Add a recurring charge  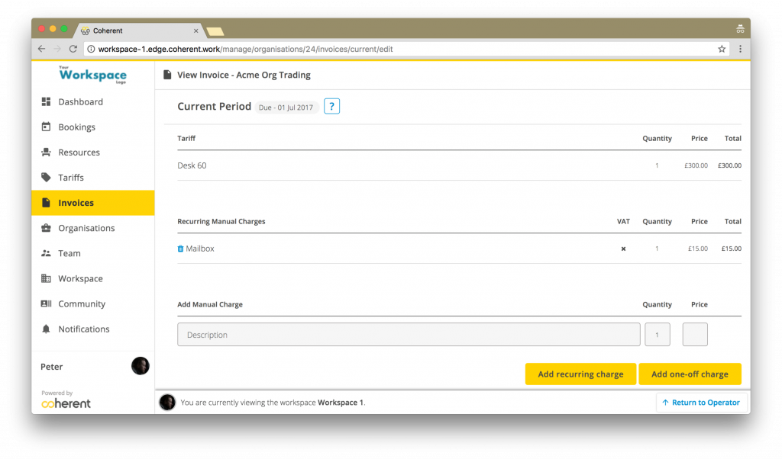coord(580,374)
